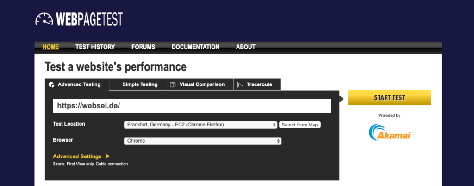The image size is (474, 186).
Task: Open the HOME menu item
Action: coord(50,47)
